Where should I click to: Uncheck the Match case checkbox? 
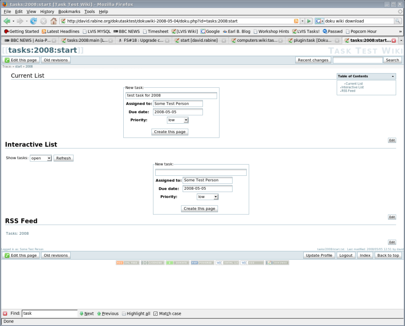pyautogui.click(x=156, y=313)
